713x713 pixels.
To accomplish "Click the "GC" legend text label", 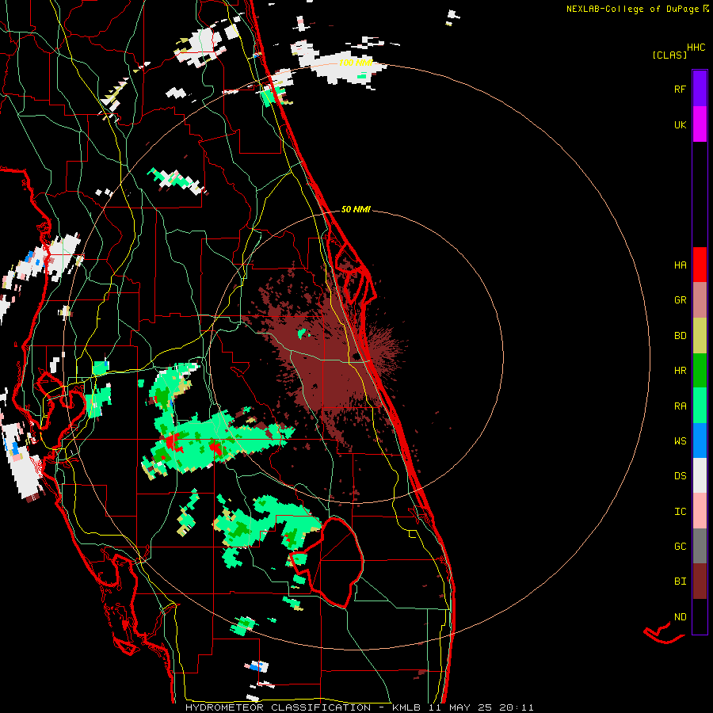I will [x=680, y=547].
